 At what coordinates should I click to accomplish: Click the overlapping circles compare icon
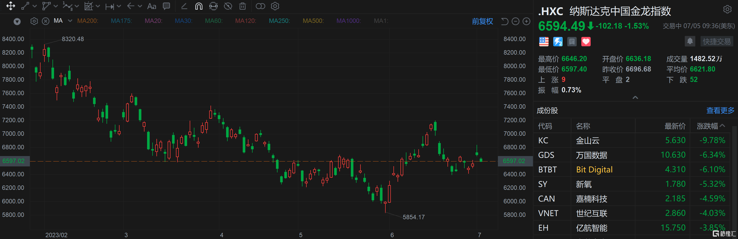(260, 6)
